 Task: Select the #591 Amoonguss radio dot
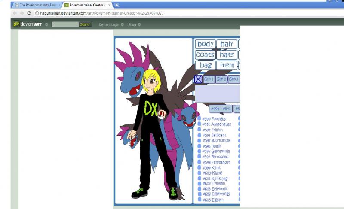tap(199, 124)
